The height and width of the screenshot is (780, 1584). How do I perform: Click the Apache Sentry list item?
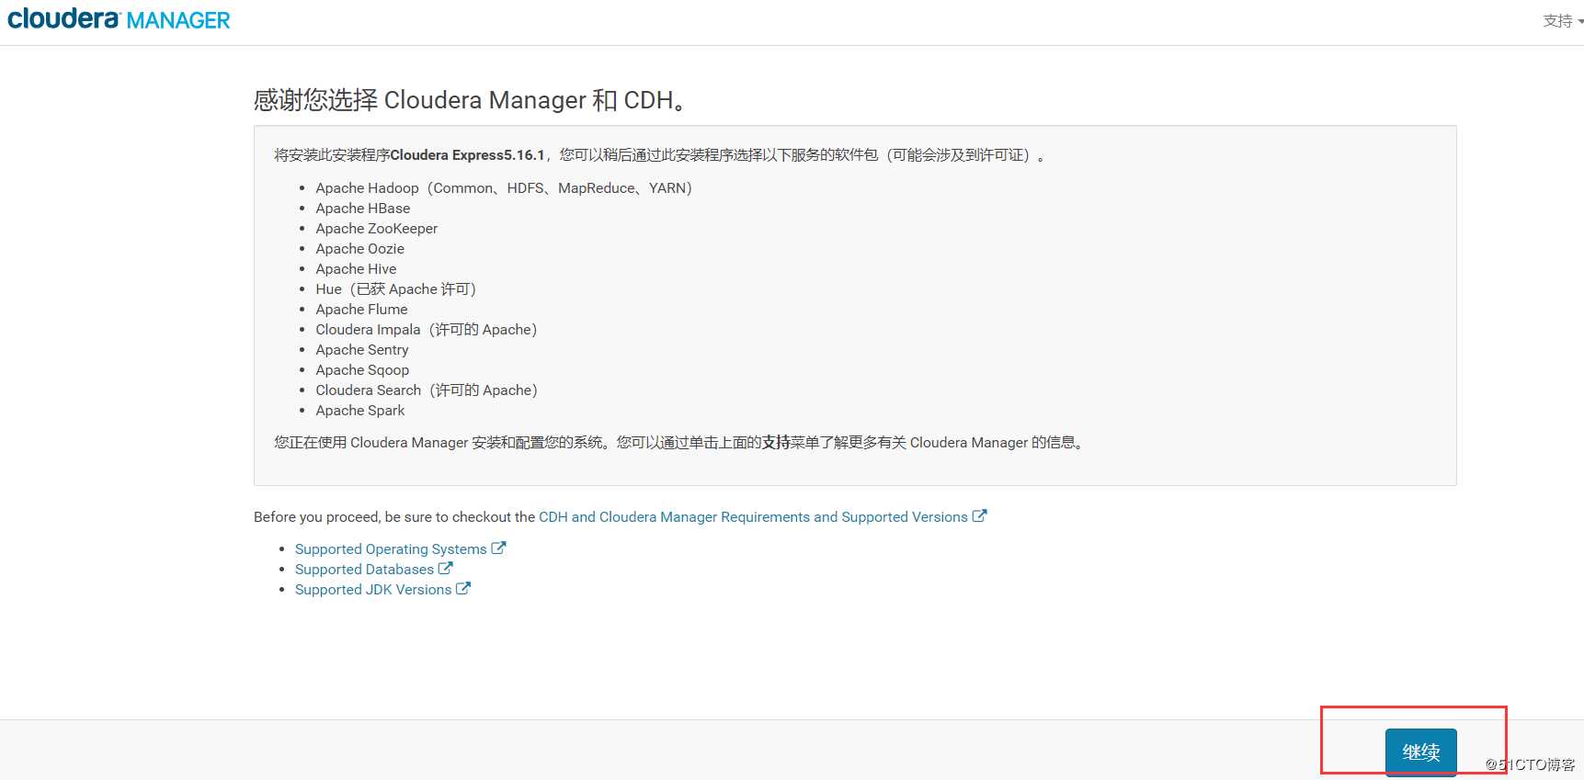click(x=362, y=350)
